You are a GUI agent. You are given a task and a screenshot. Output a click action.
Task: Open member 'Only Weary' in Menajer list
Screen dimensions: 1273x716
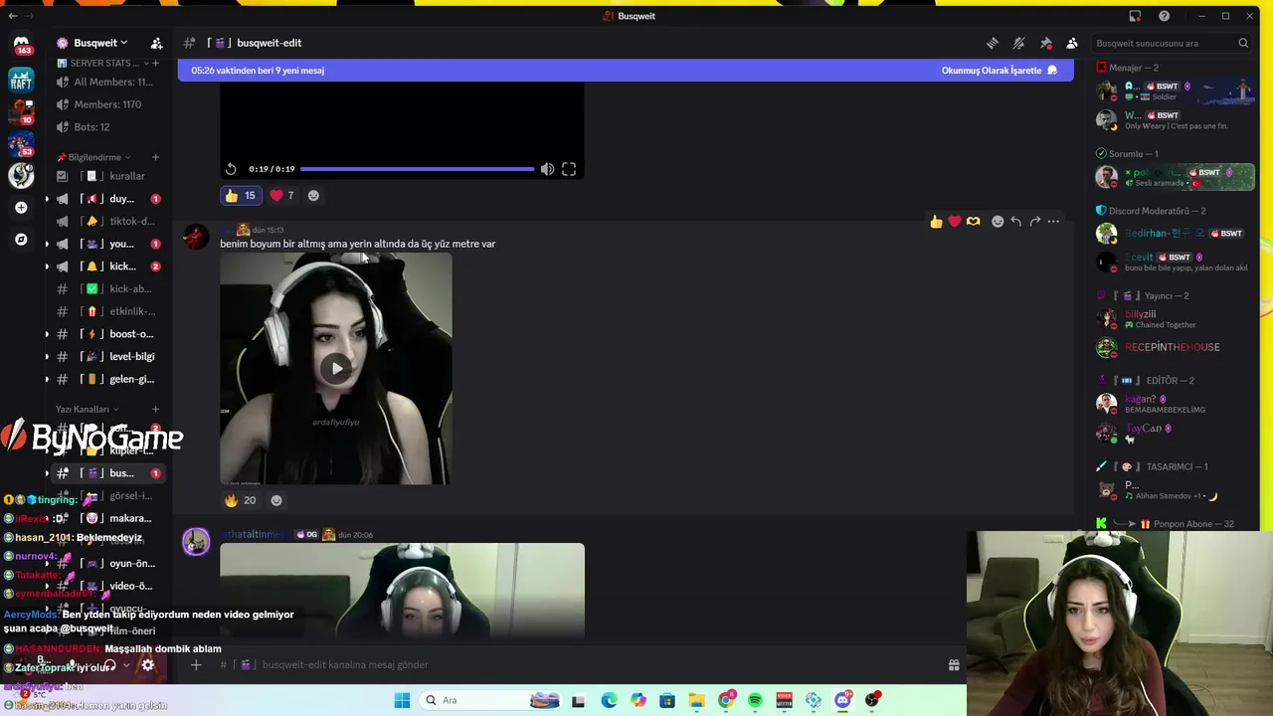(x=1175, y=120)
